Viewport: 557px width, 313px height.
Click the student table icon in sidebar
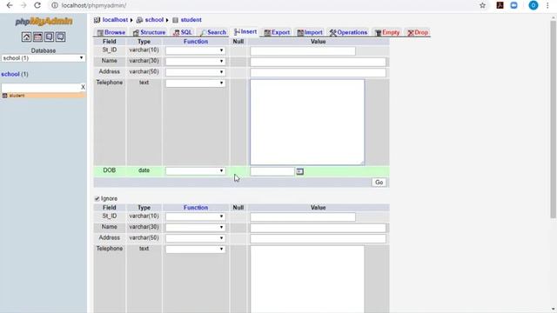tap(4, 96)
